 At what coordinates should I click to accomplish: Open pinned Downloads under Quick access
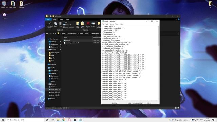pos(54,44)
